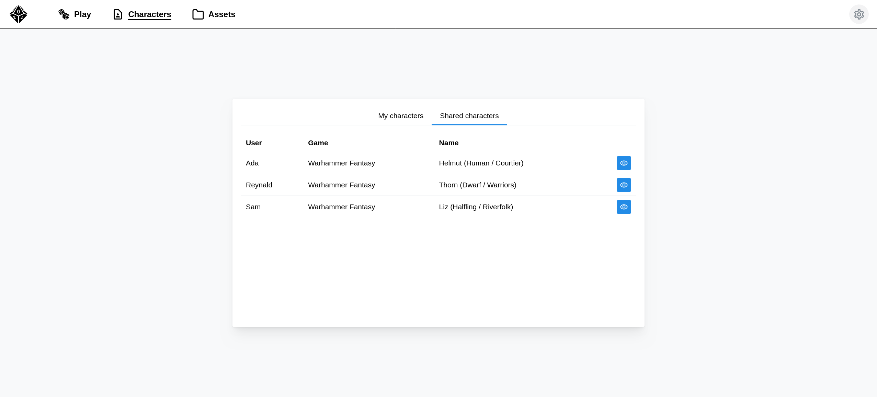Click the Name column header
Screen dimensions: 877x397
point(448,143)
